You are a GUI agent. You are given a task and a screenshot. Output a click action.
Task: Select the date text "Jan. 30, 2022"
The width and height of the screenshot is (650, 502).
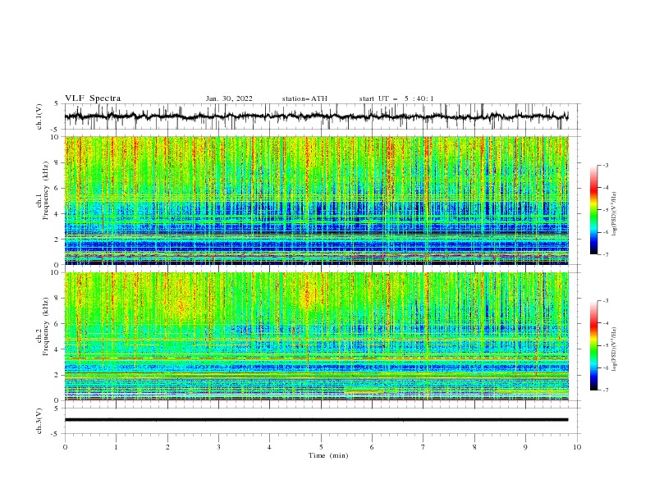point(229,98)
